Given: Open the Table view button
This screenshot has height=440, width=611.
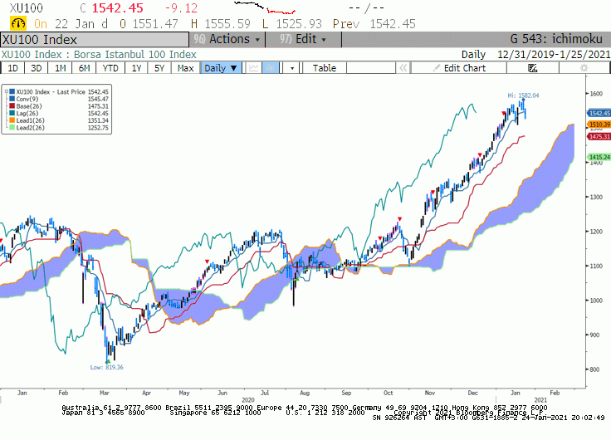Looking at the screenshot, I should (325, 68).
